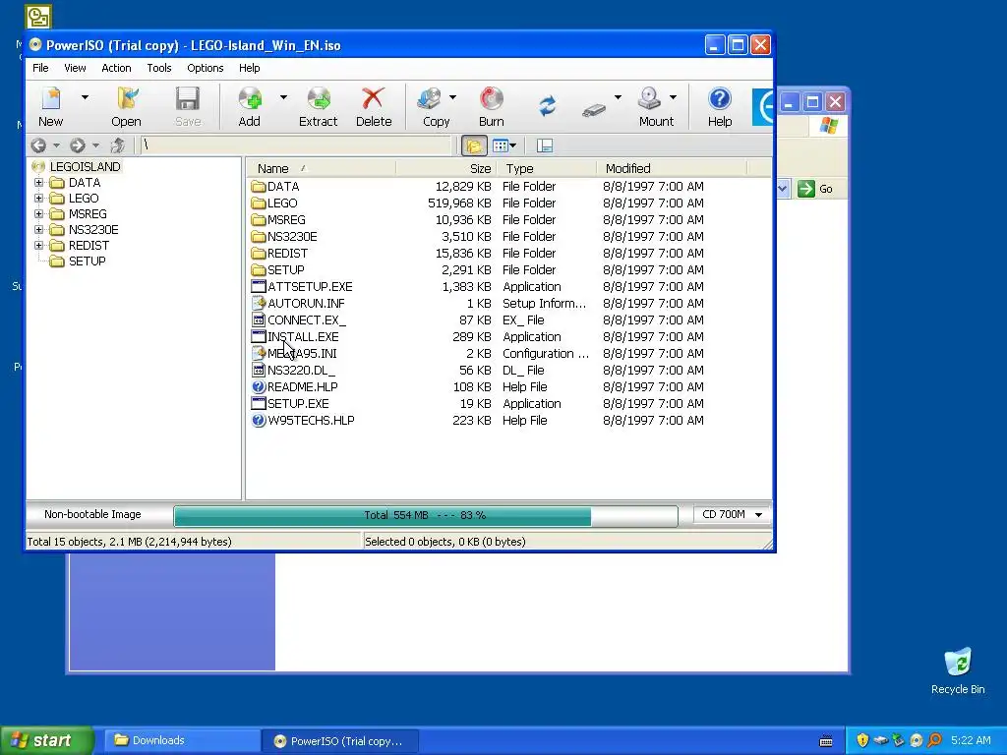Click the Forward navigation arrow

pos(77,145)
